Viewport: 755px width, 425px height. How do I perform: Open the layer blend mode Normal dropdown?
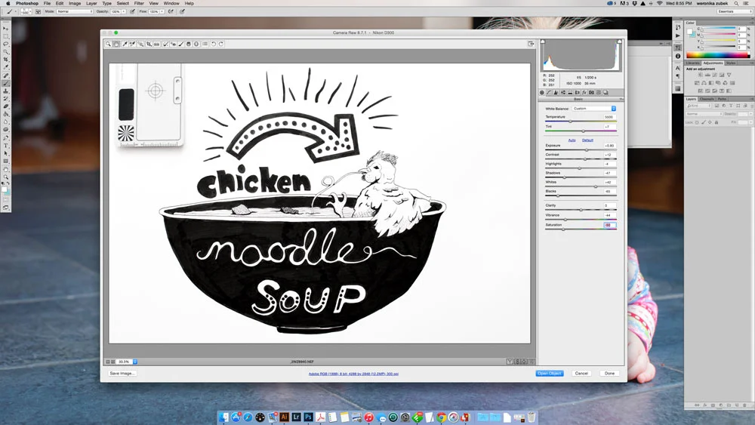704,114
